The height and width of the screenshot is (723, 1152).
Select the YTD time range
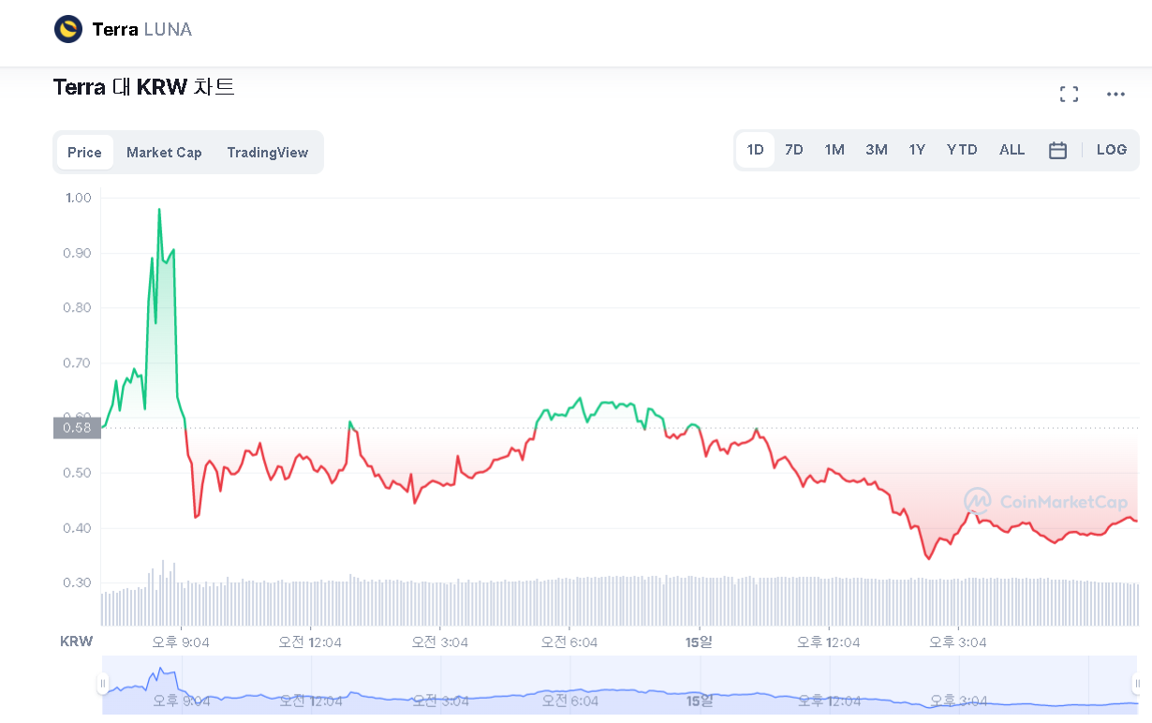[962, 150]
